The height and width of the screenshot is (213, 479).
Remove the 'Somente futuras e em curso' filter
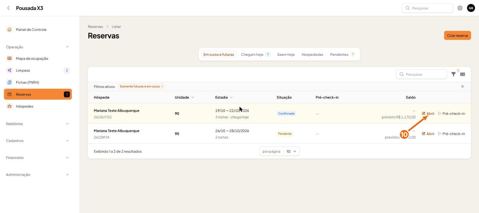162,86
